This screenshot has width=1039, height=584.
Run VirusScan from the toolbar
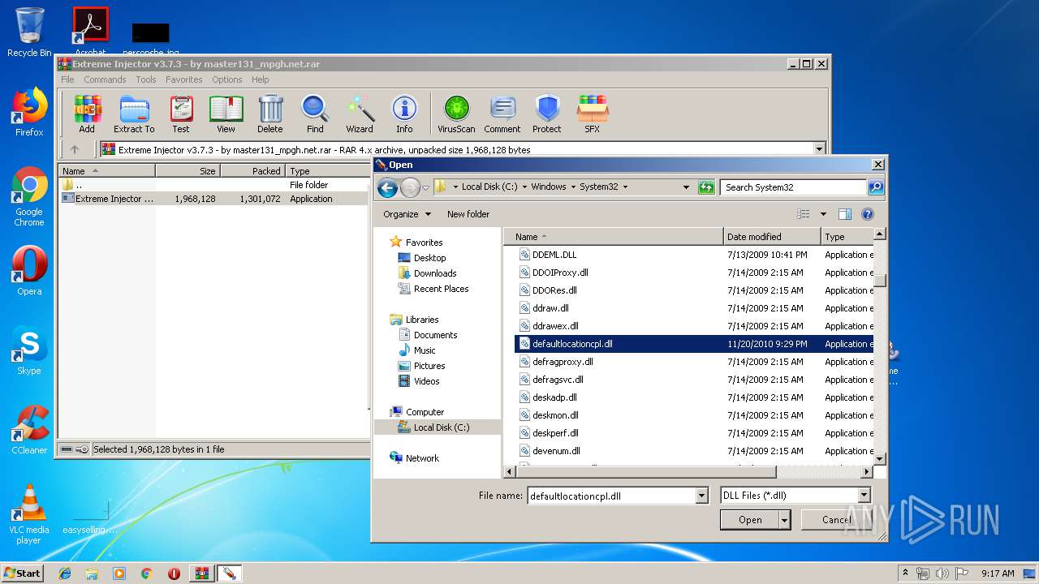[x=457, y=114]
